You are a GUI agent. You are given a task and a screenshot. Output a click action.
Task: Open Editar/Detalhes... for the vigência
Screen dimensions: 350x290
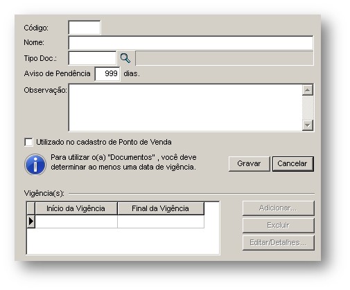pyautogui.click(x=278, y=243)
